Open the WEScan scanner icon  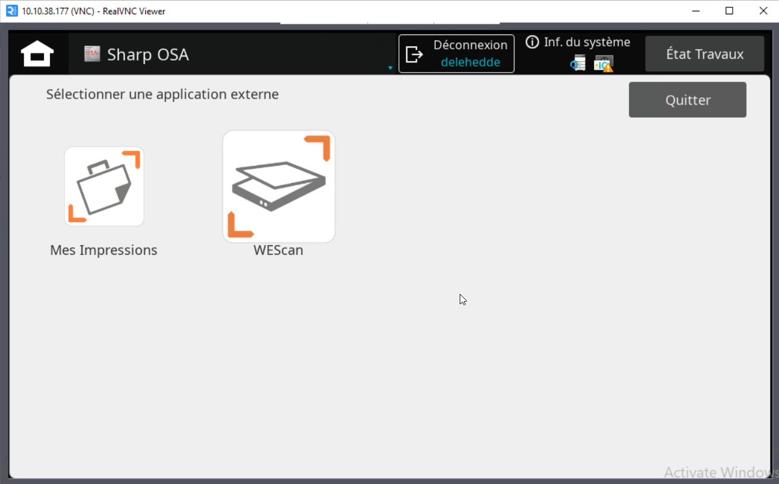(x=278, y=186)
